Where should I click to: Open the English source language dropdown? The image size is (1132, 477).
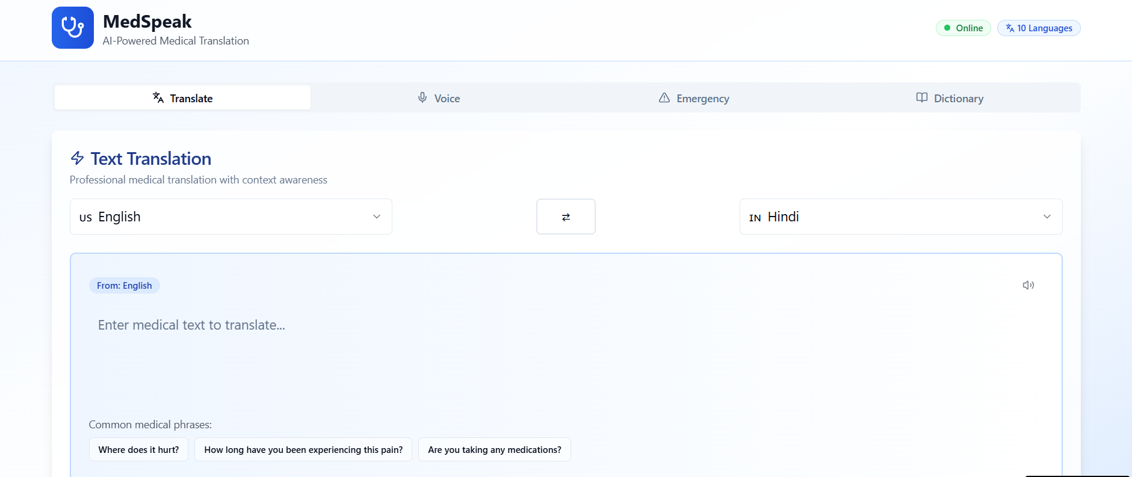(x=231, y=217)
